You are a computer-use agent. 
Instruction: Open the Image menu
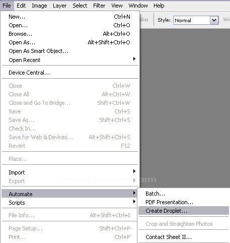click(x=39, y=6)
